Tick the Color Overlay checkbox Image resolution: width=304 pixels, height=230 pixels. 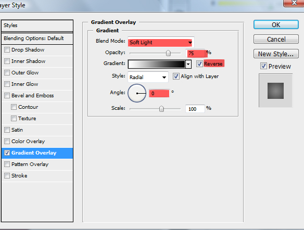pyautogui.click(x=7, y=141)
